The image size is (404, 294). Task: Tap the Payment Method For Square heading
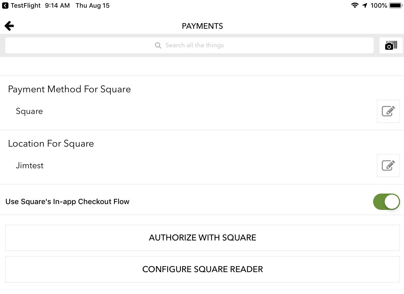click(x=69, y=89)
